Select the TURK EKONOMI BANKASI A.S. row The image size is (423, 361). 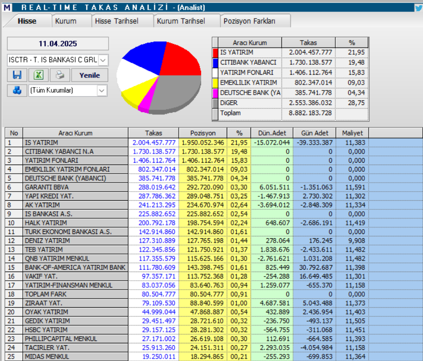(214, 232)
